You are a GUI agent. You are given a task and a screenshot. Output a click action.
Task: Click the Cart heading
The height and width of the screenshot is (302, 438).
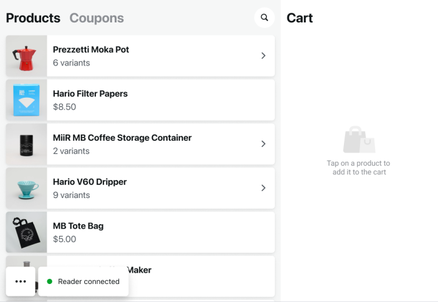[x=300, y=18]
